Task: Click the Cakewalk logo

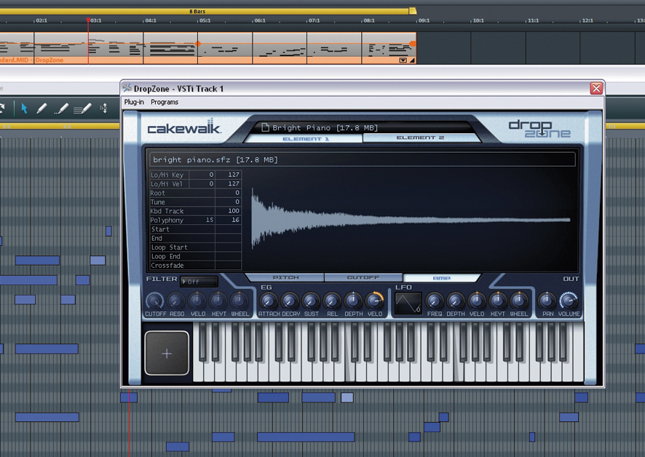Action: point(184,127)
